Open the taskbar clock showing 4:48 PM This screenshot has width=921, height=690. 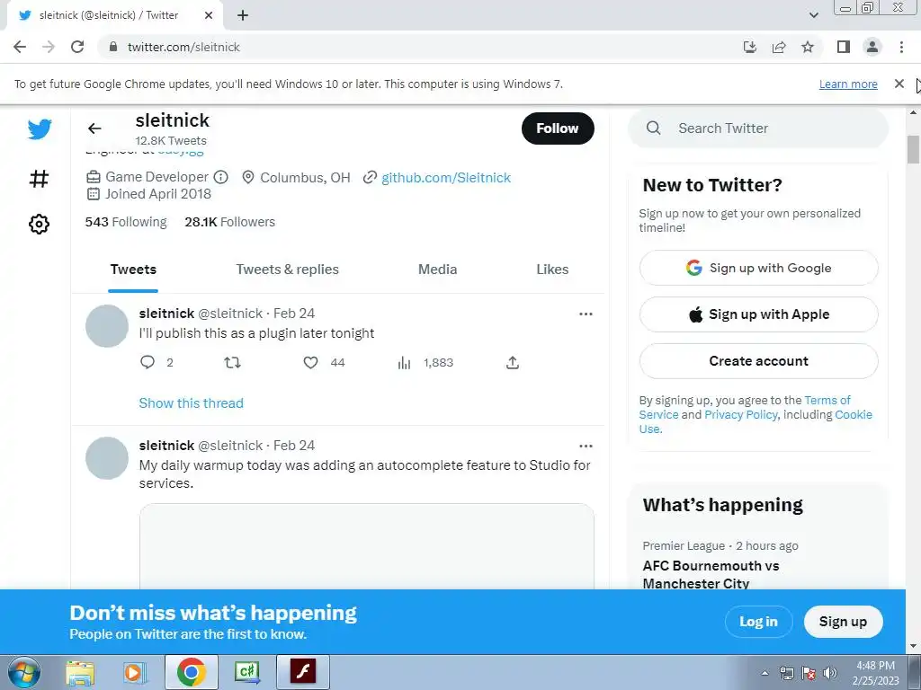[x=876, y=673]
